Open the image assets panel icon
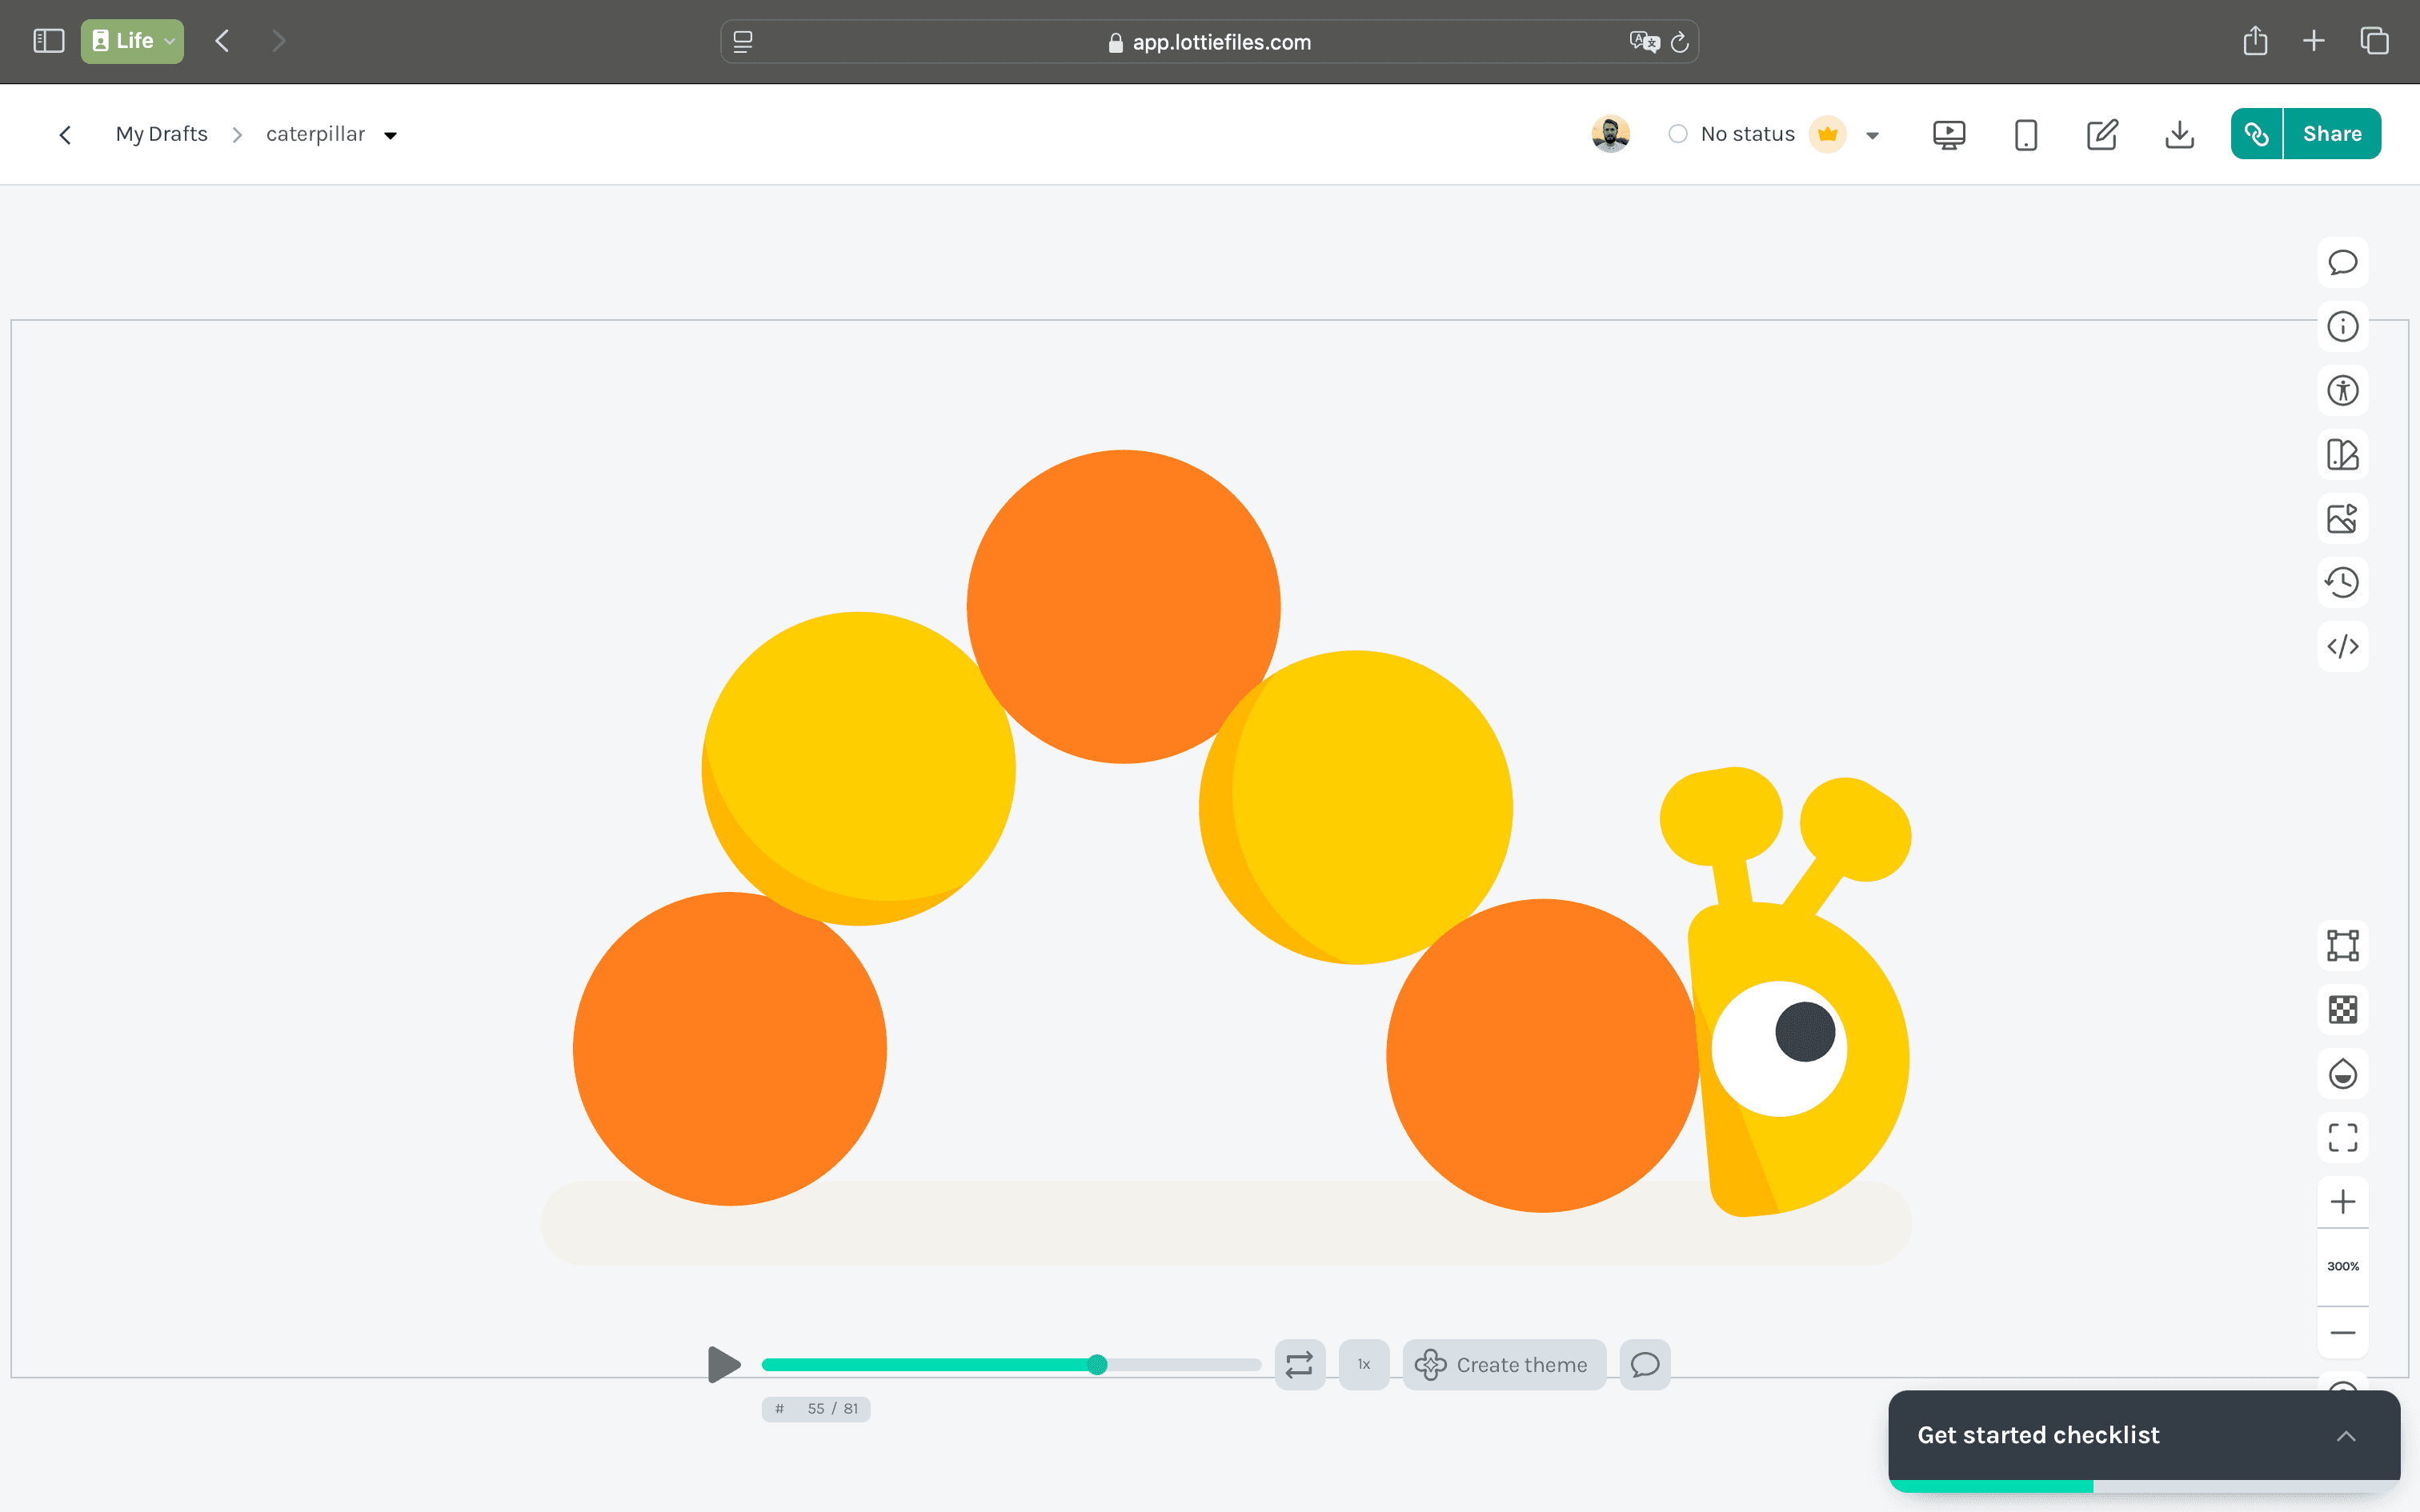2420x1512 pixels. point(2342,518)
